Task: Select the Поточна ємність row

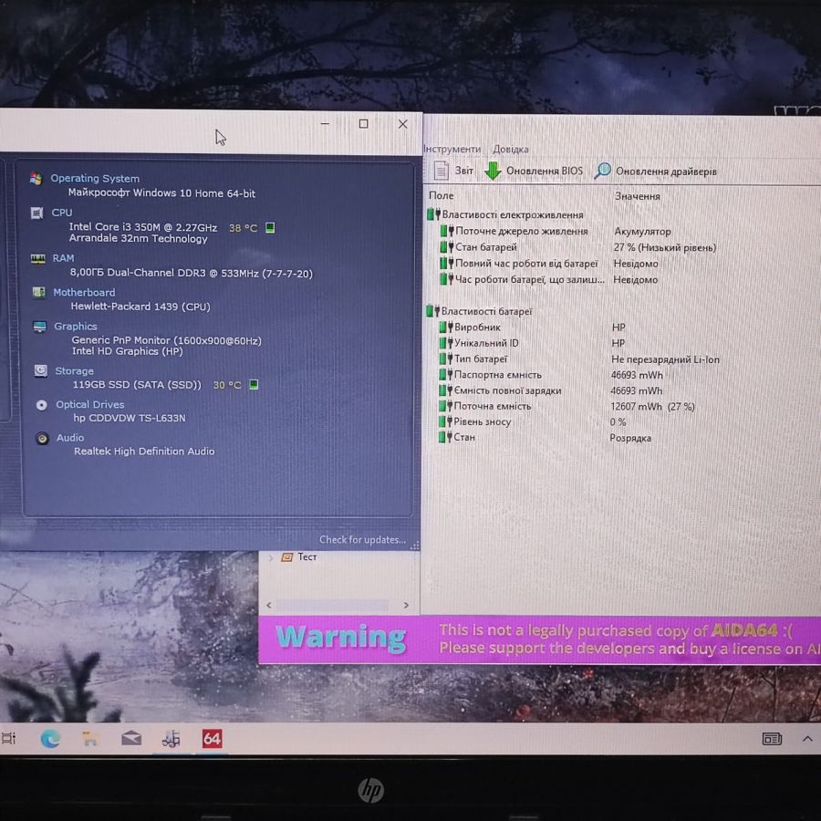Action: tap(566, 406)
